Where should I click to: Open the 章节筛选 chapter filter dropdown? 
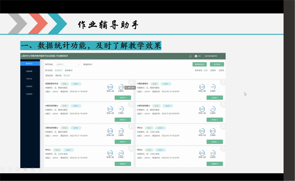click(x=67, y=64)
